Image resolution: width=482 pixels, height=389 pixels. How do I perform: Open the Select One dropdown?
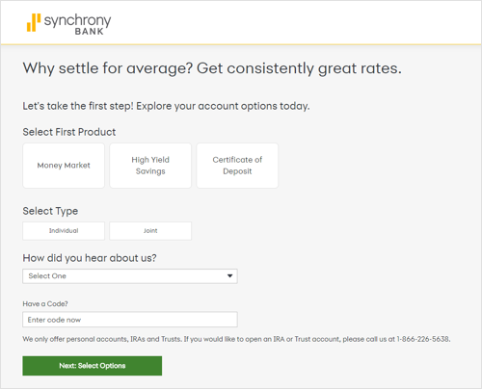coord(130,276)
